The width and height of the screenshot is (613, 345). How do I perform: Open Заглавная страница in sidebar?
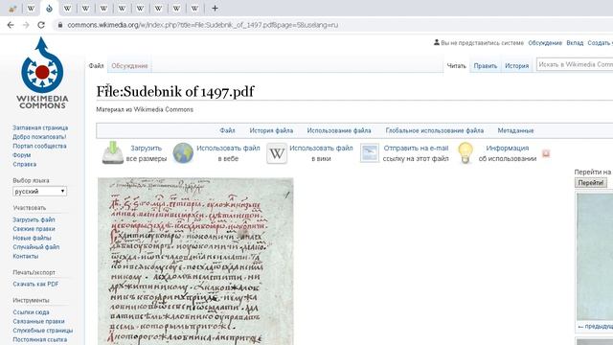pyautogui.click(x=40, y=127)
